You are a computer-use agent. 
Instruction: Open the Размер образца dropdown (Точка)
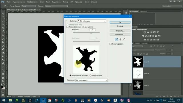click(29, 6)
